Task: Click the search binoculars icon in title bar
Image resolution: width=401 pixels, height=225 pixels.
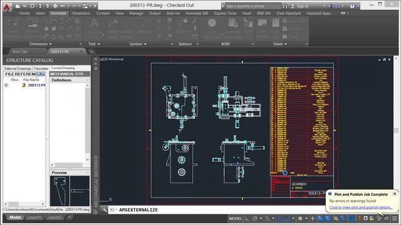Action: tap(285, 6)
